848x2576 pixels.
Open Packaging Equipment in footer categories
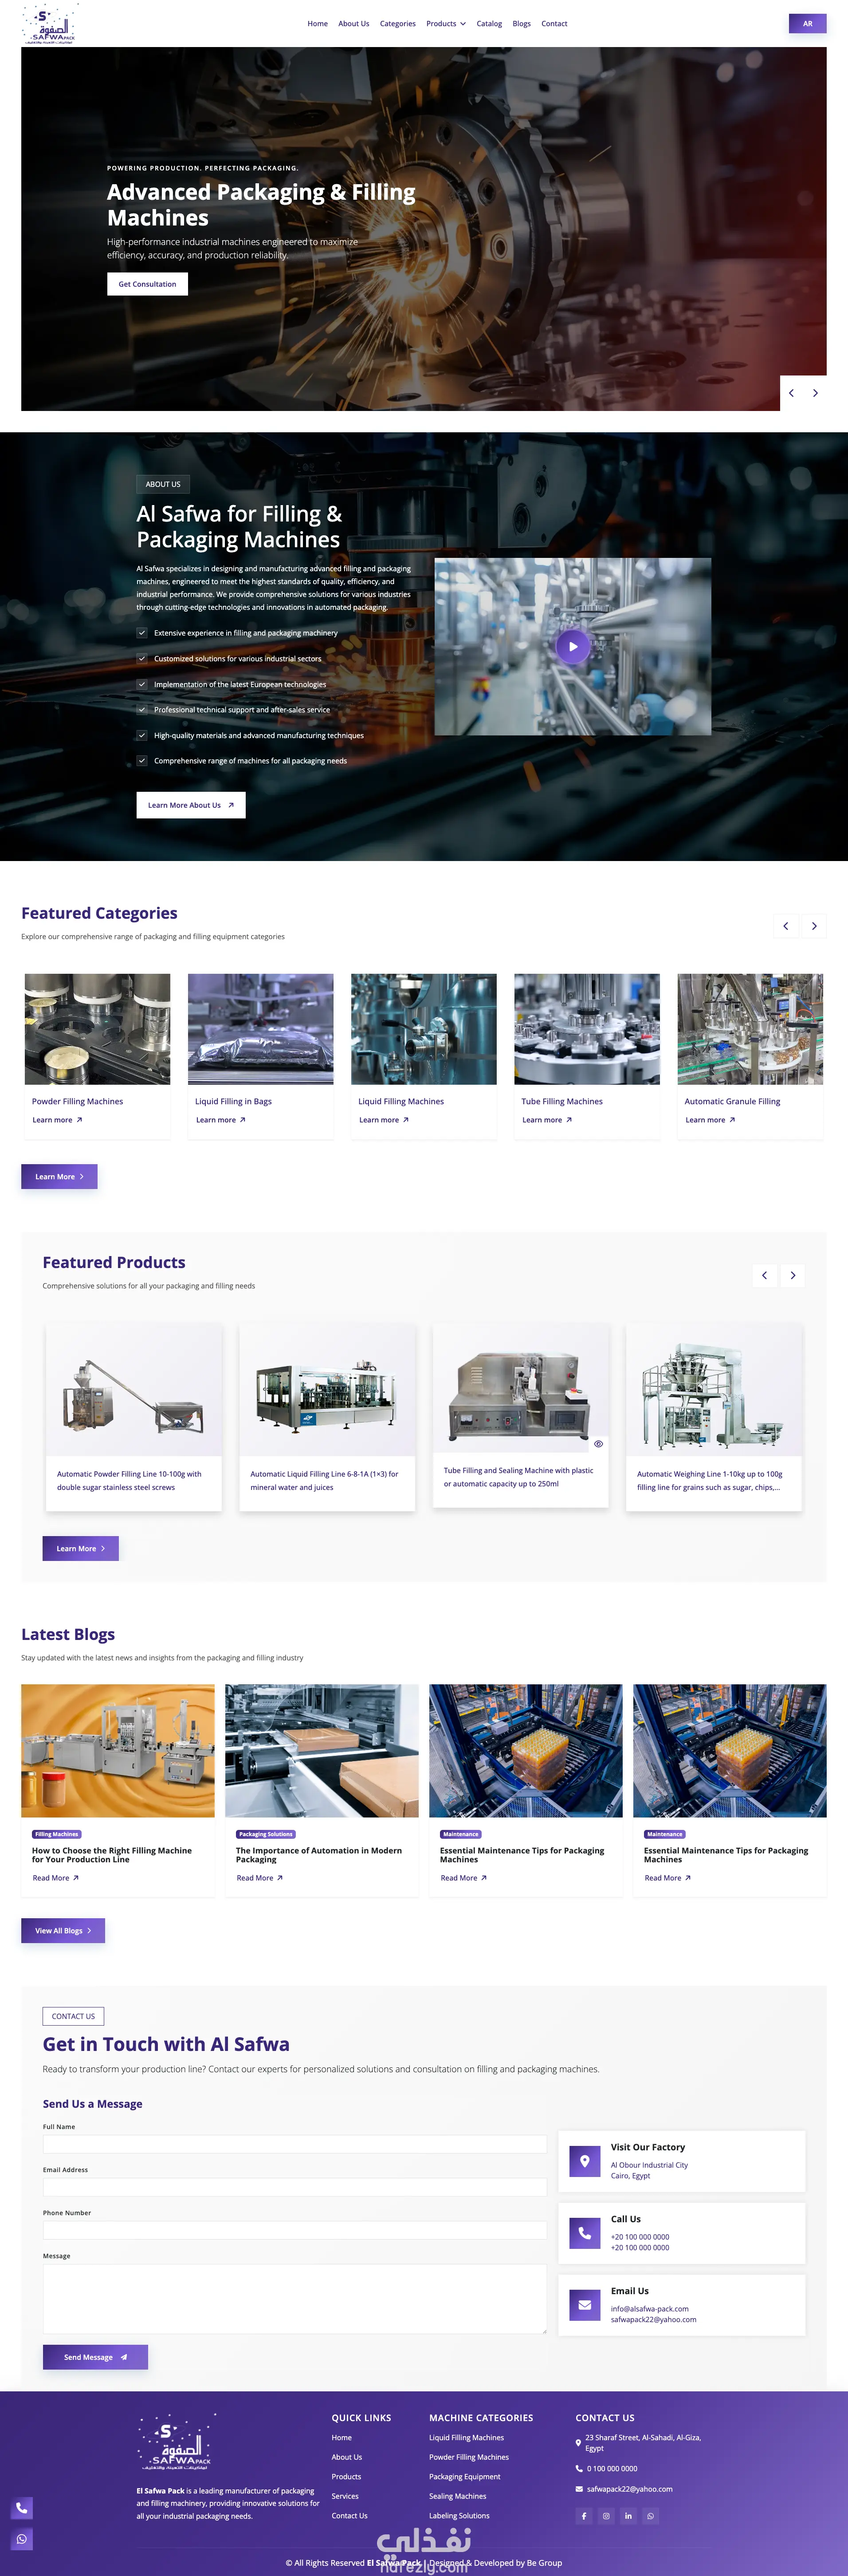click(464, 2477)
